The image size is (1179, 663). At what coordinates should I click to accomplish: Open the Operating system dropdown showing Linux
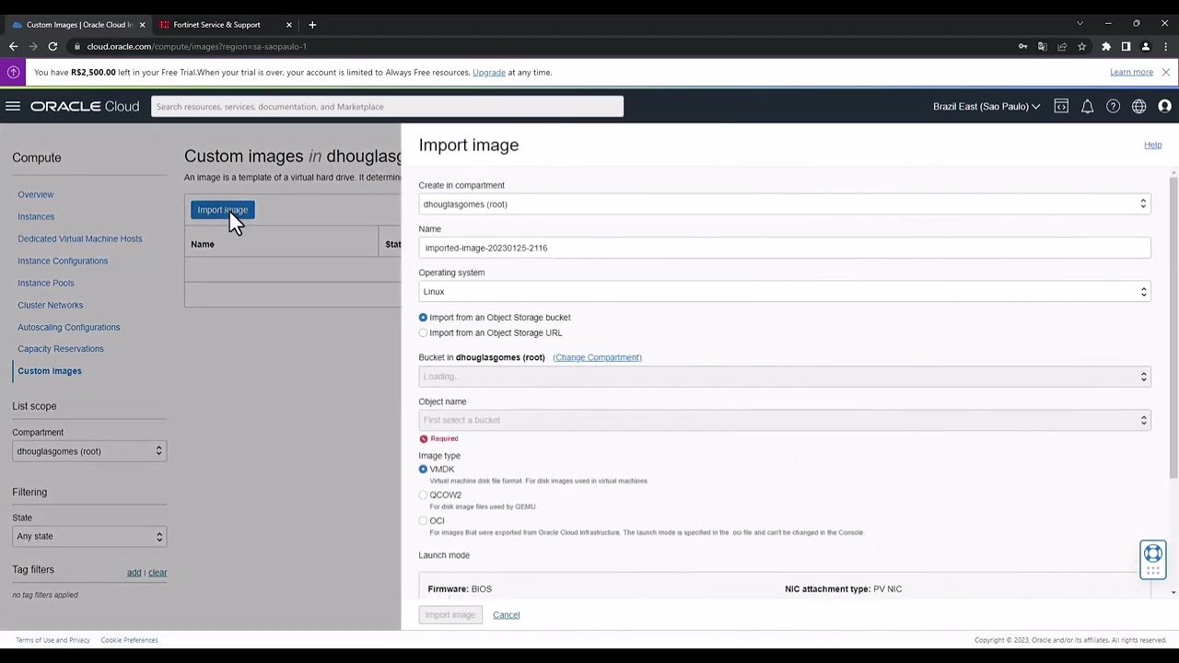[785, 292]
